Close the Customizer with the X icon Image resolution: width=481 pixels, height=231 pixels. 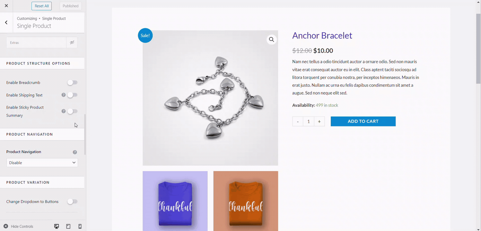6,6
